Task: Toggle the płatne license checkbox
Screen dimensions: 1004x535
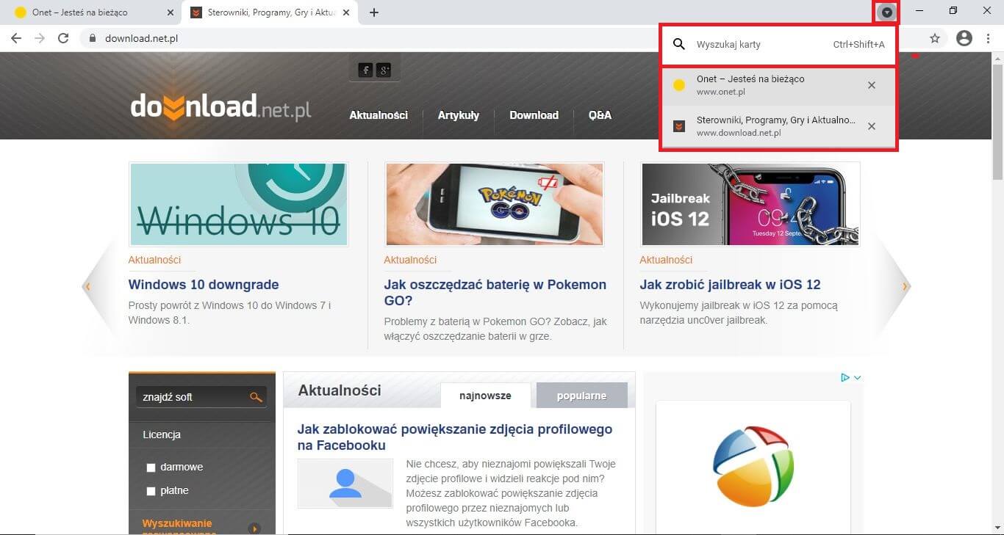Action: coord(151,491)
